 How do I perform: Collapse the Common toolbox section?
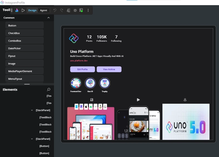point(48,18)
